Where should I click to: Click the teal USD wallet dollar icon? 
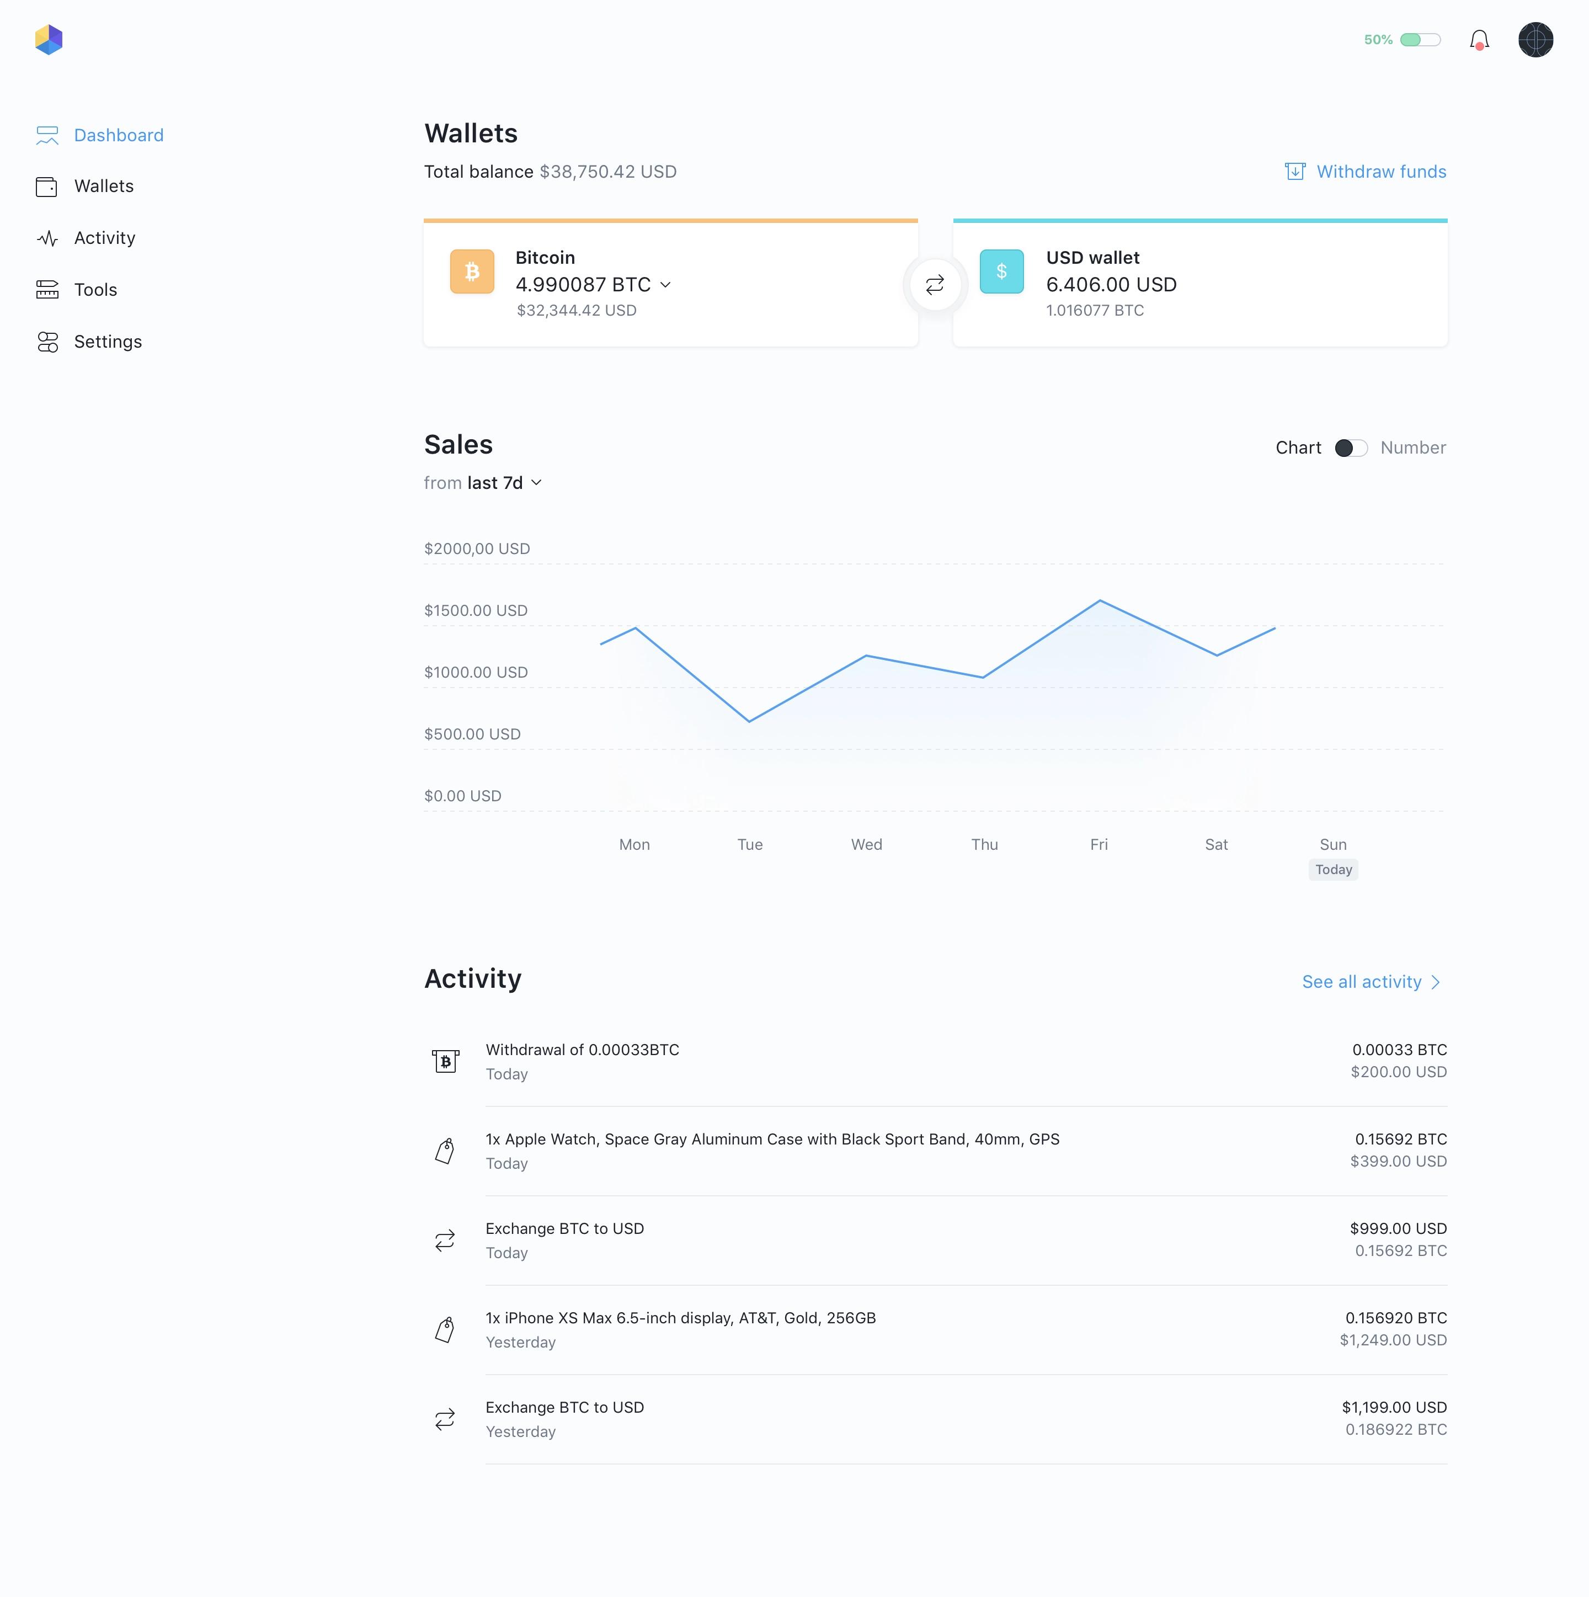[x=1001, y=271]
